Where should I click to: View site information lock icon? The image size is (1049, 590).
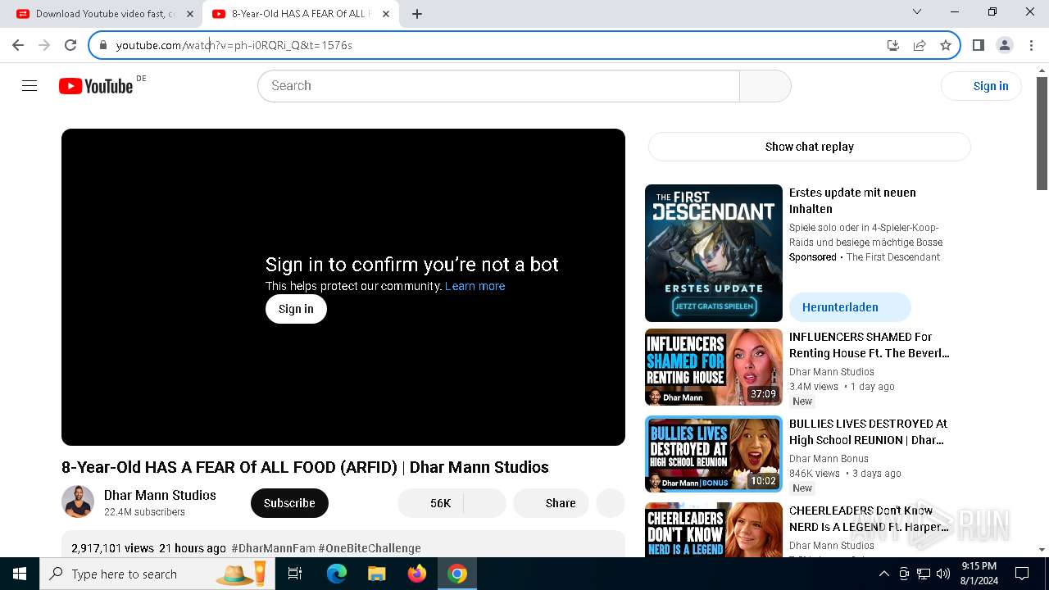point(102,45)
